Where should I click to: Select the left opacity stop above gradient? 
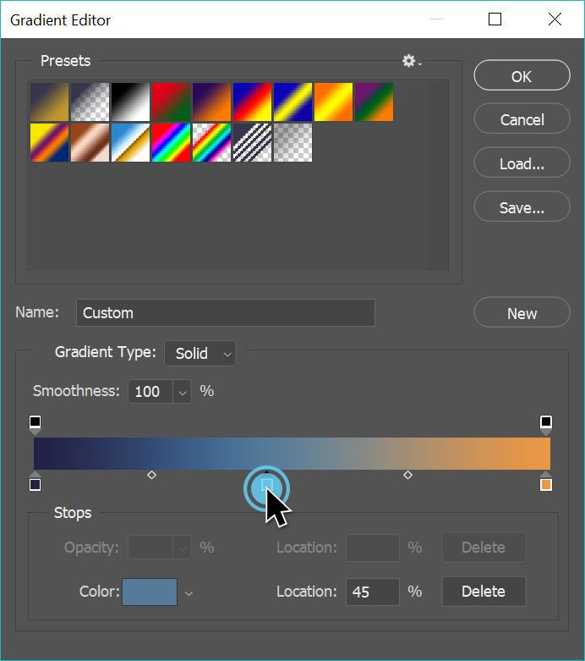[x=35, y=425]
